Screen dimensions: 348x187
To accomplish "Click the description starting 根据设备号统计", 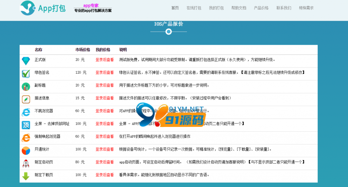I will tap(196, 149).
